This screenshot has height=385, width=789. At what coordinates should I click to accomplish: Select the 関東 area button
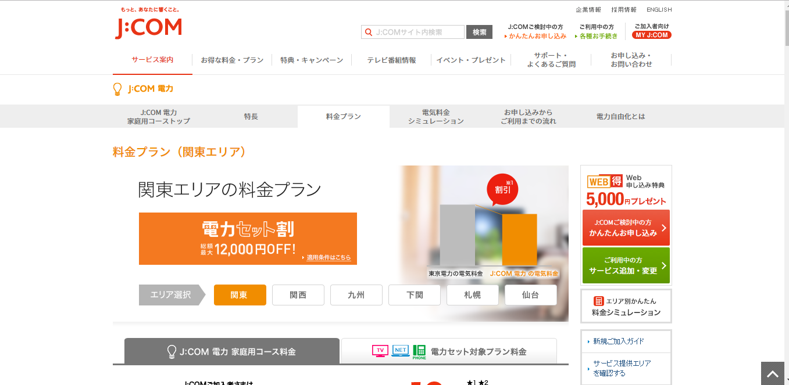pos(240,295)
